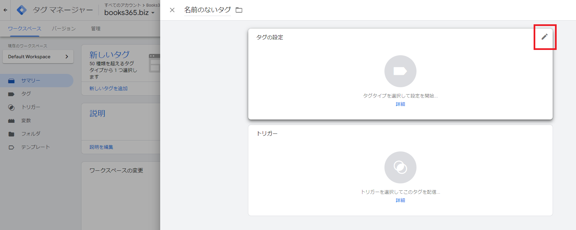
Task: Click the Tag Manager logo icon
Action: [22, 10]
